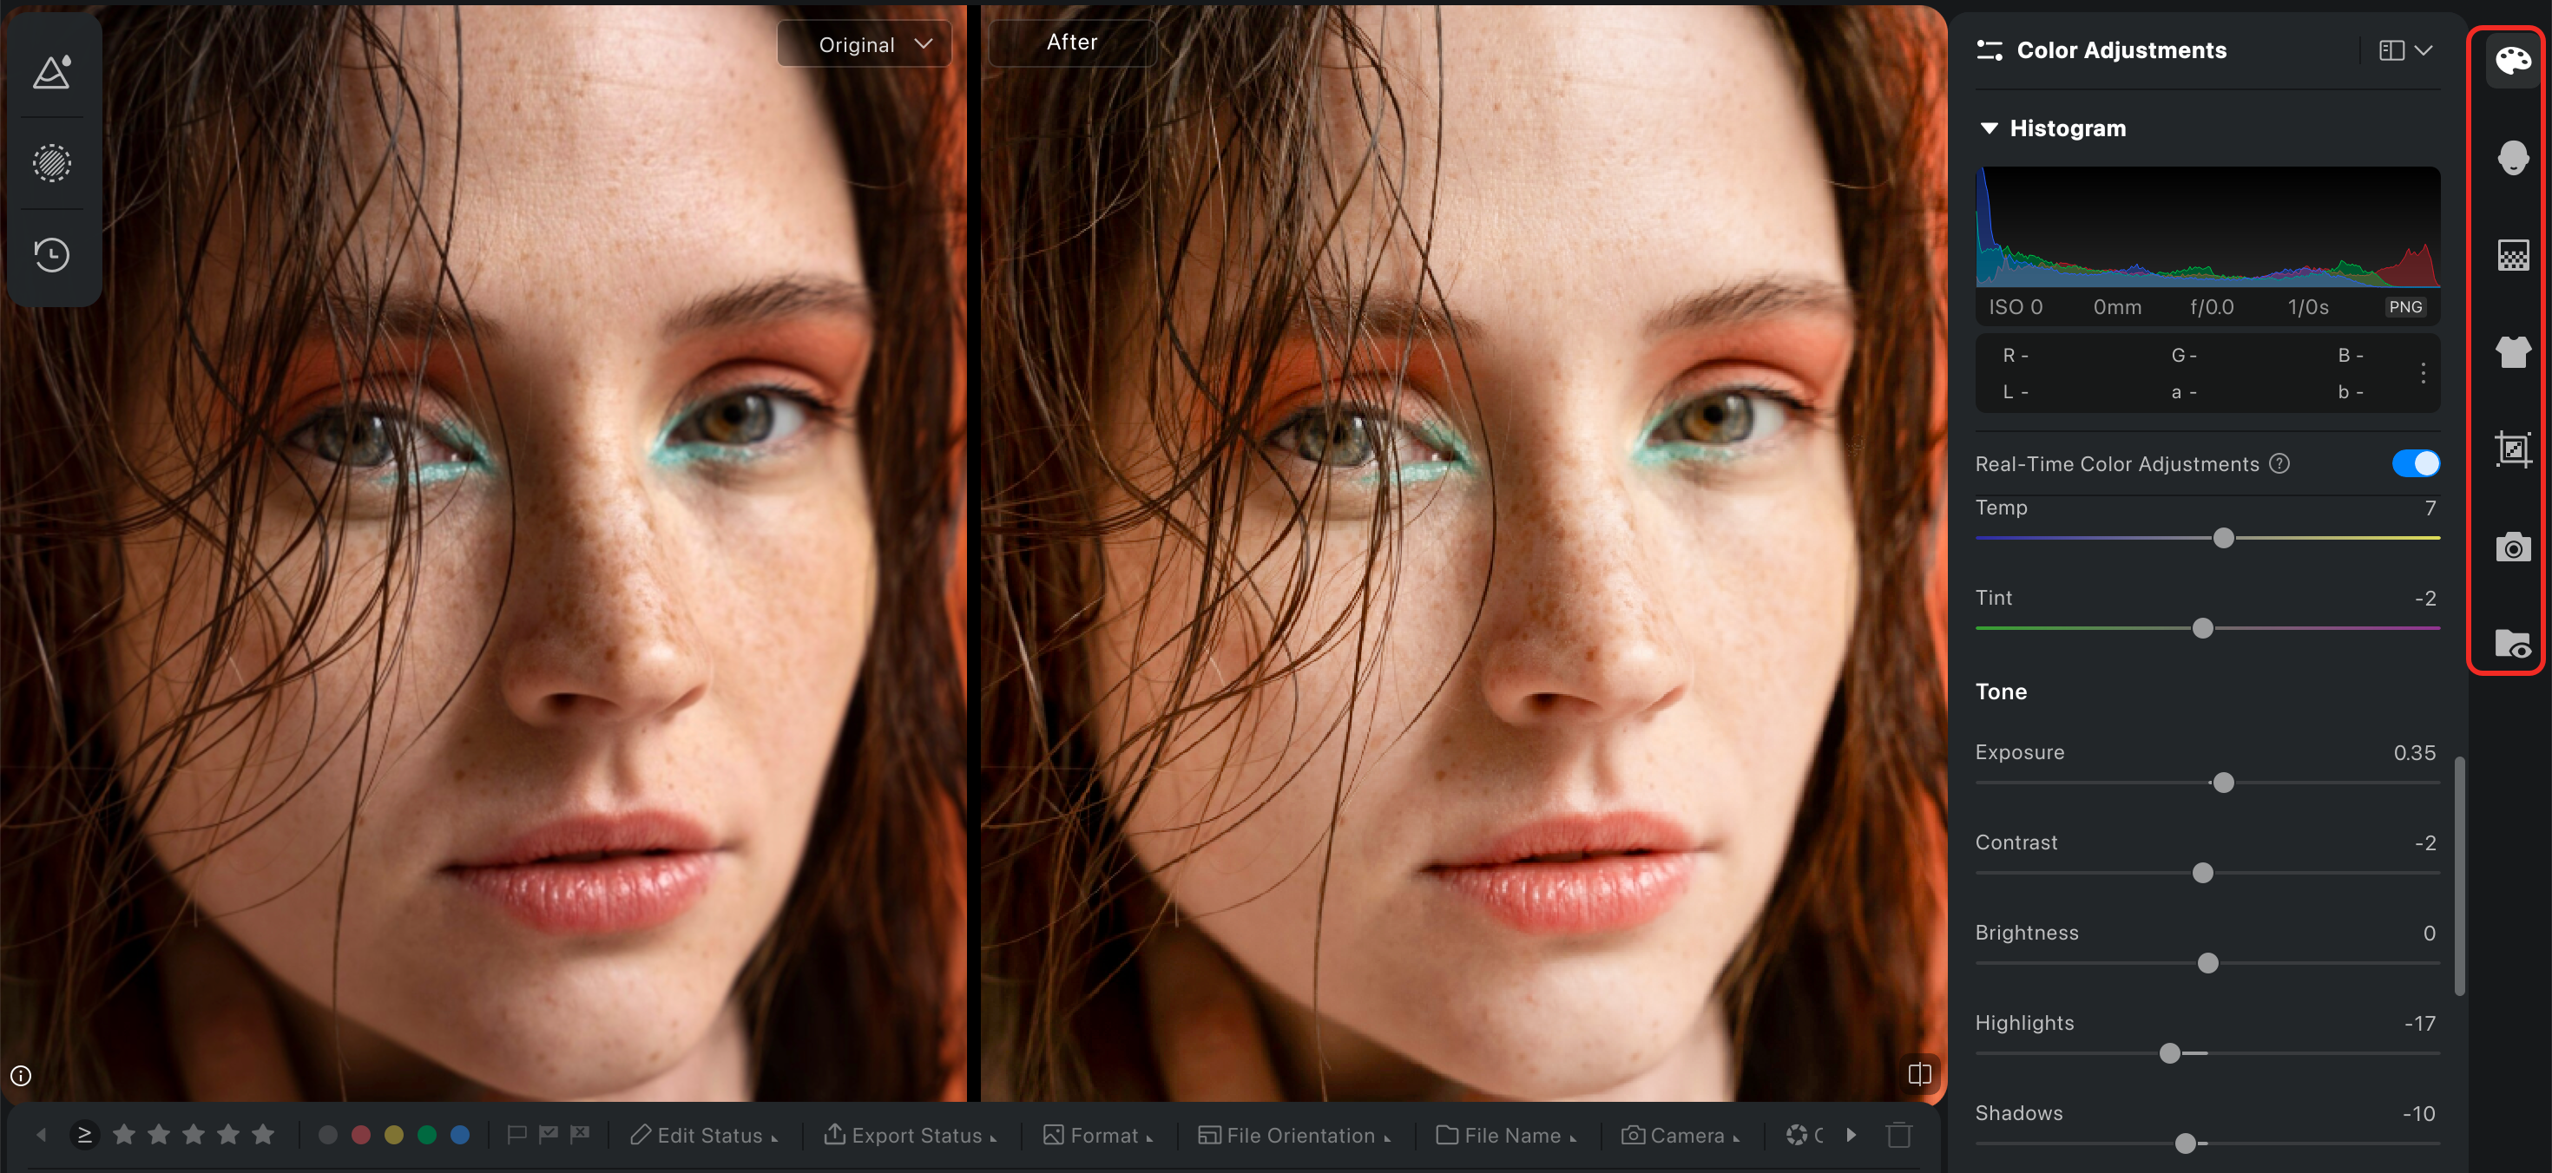This screenshot has height=1173, width=2552.
Task: Filter by the rejected flag icon
Action: (x=580, y=1135)
